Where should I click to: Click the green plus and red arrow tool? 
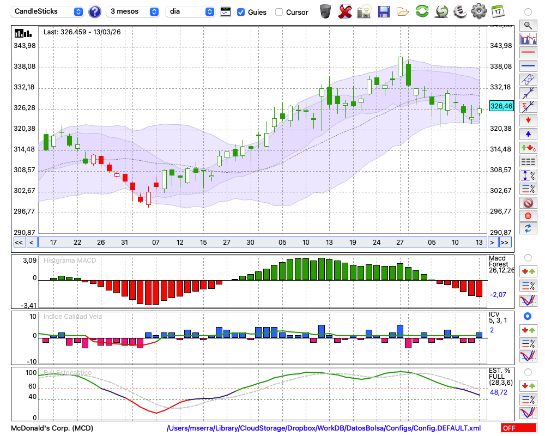pos(528,148)
